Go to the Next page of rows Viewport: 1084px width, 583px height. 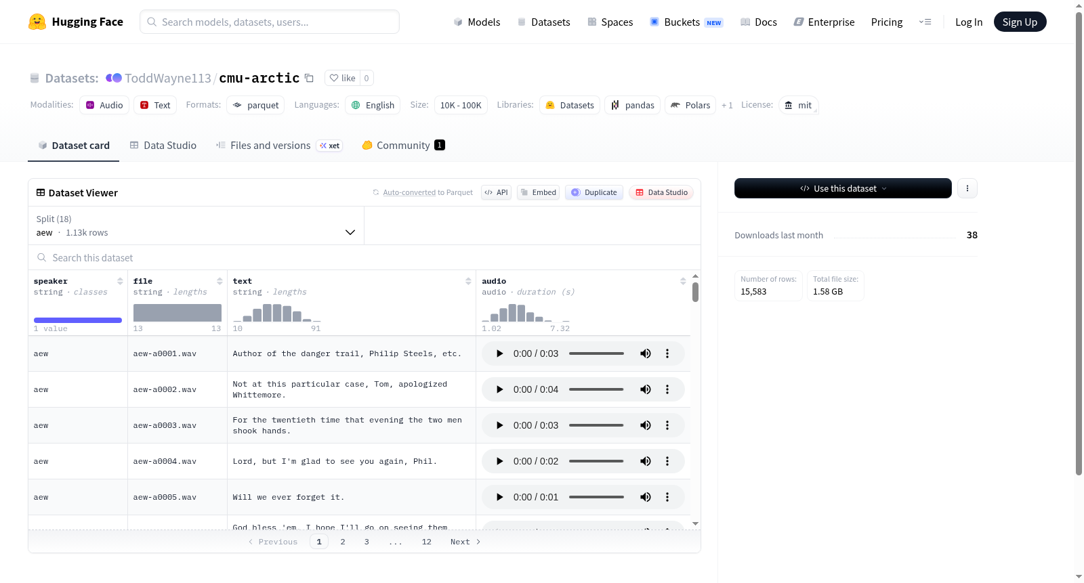465,542
